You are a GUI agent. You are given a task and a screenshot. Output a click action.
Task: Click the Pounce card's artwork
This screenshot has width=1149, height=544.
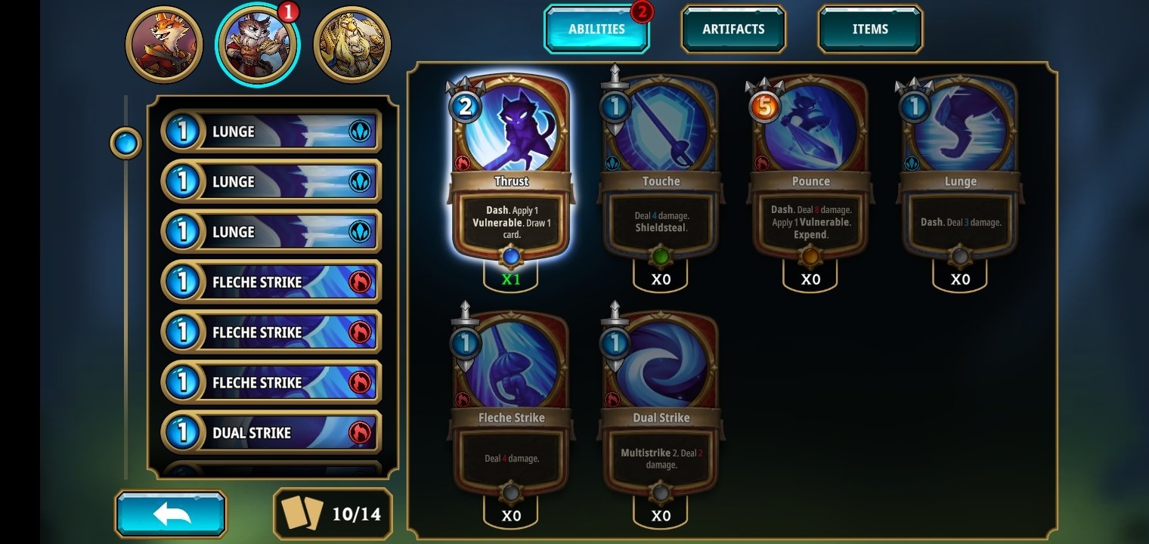(x=811, y=125)
